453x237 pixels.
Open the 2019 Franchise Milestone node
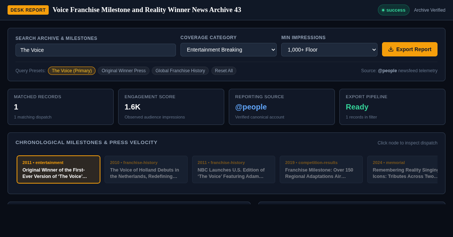(x=321, y=169)
